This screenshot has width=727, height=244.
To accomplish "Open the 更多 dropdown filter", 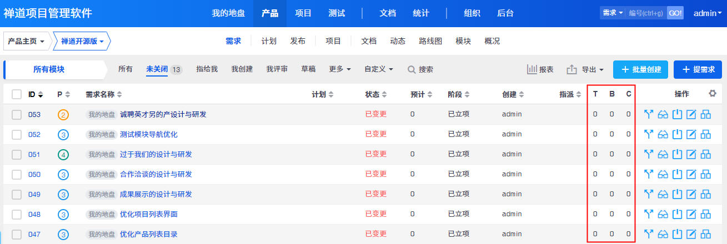I will point(340,69).
